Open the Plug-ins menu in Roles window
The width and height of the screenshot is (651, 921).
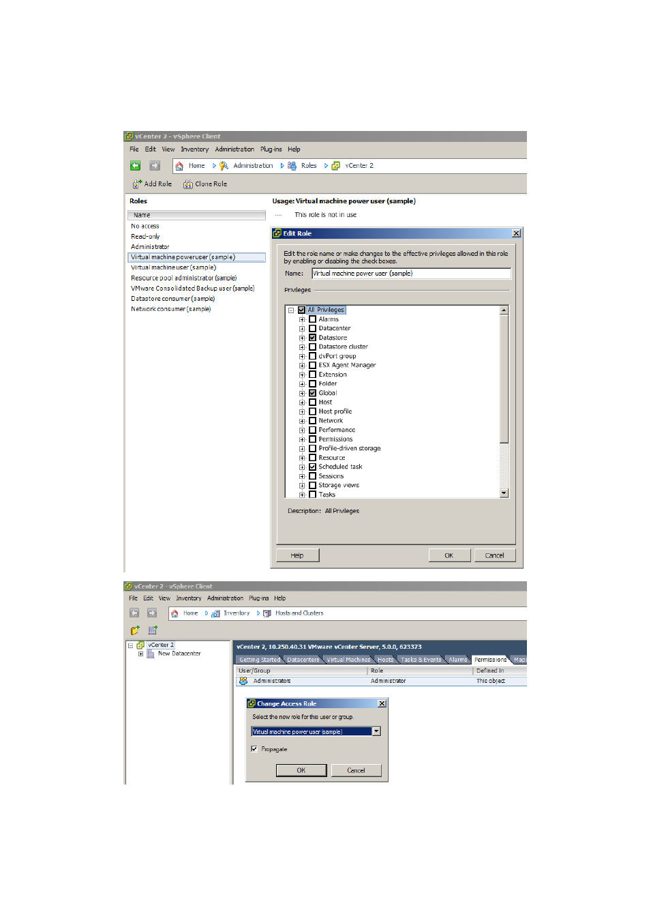(271, 149)
